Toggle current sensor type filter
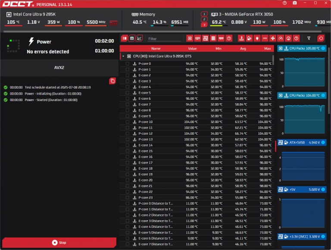 click(x=265, y=38)
